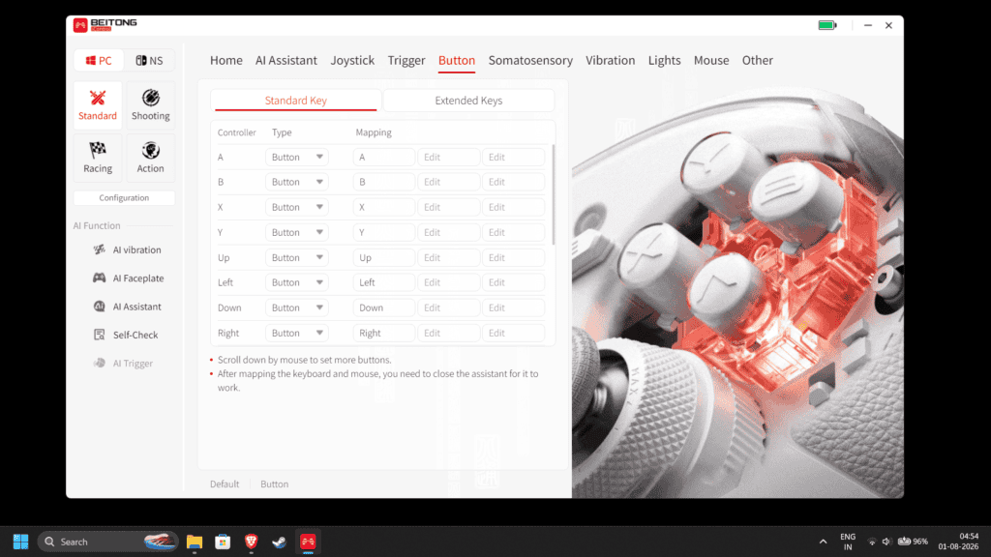Open Microsoft Store from taskbar
This screenshot has width=991, height=557.
(223, 542)
